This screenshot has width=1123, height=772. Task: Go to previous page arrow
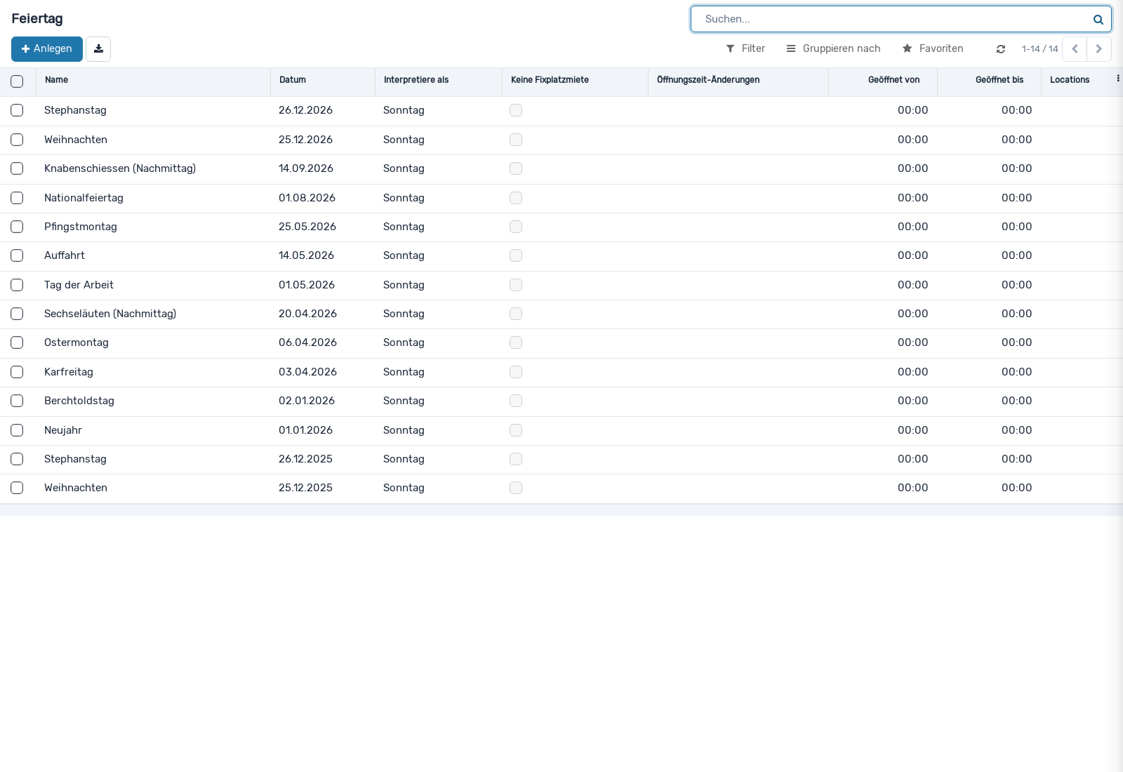1075,49
